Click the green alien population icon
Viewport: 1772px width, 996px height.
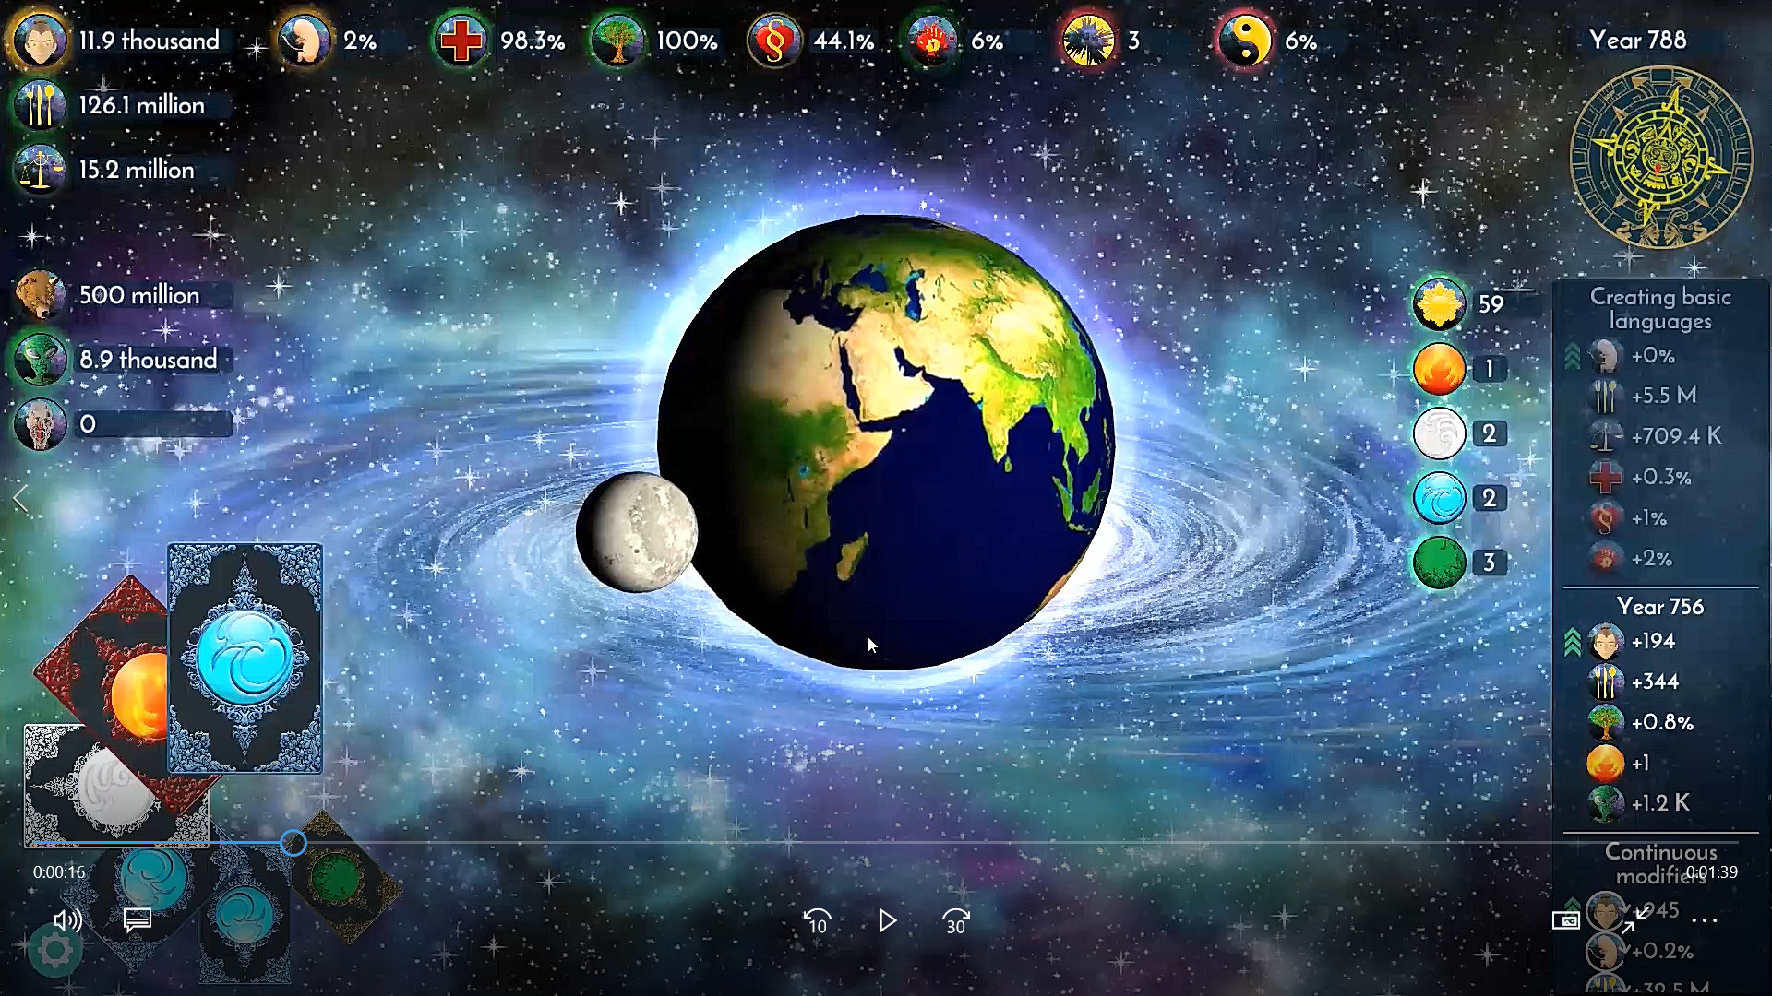pos(40,360)
